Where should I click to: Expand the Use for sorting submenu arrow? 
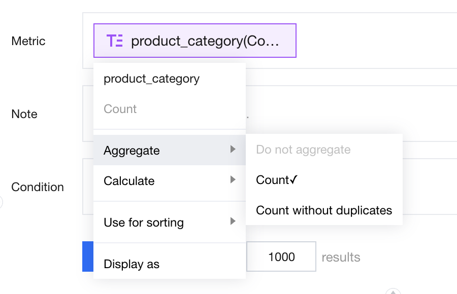[x=233, y=222]
